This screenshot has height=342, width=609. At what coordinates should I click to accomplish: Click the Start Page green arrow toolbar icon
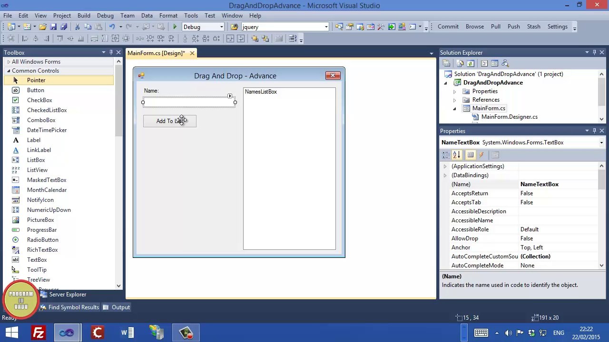(392, 27)
